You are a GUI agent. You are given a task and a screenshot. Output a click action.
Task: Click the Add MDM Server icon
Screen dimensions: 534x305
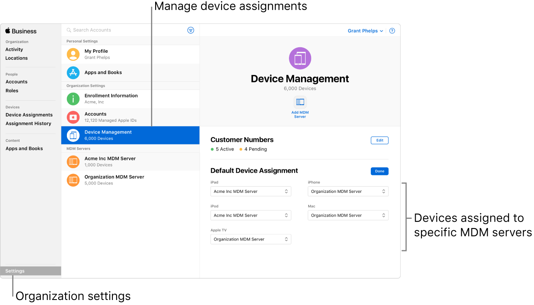[300, 102]
